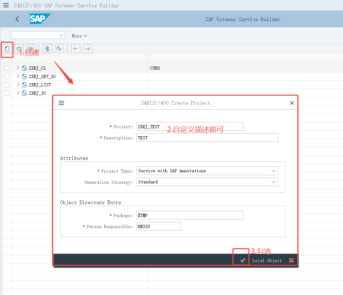Click the Open Project toolbar icon
Screen dimensions: 343x295
(x=19, y=49)
